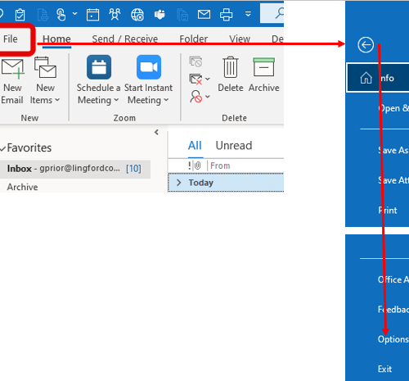Open Schedule a Meeting Zoom dropdown
409x381 pixels.
click(98, 94)
